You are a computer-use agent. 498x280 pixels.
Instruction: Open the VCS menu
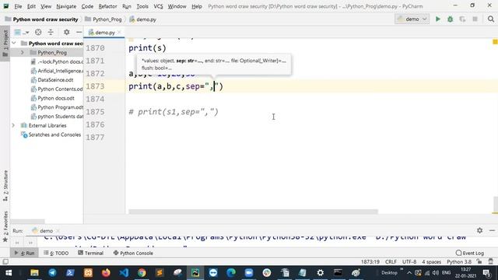pos(158,6)
